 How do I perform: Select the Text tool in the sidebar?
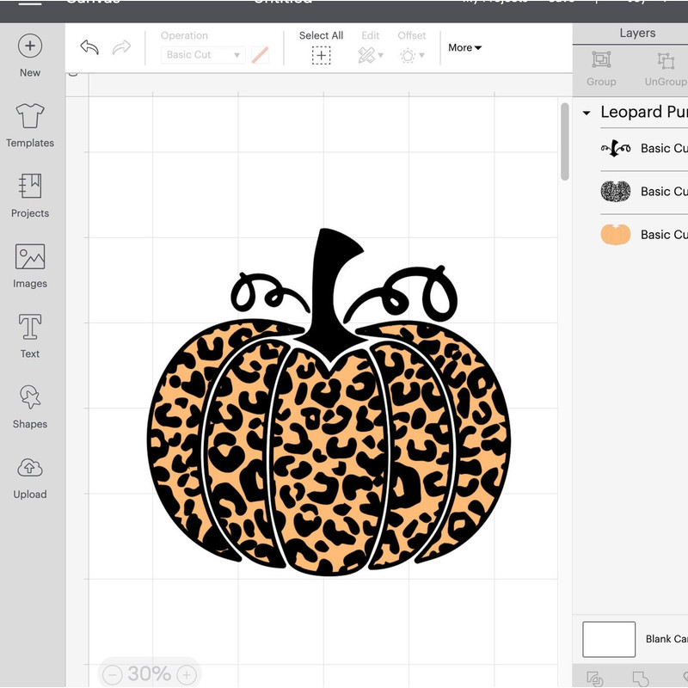coord(30,335)
